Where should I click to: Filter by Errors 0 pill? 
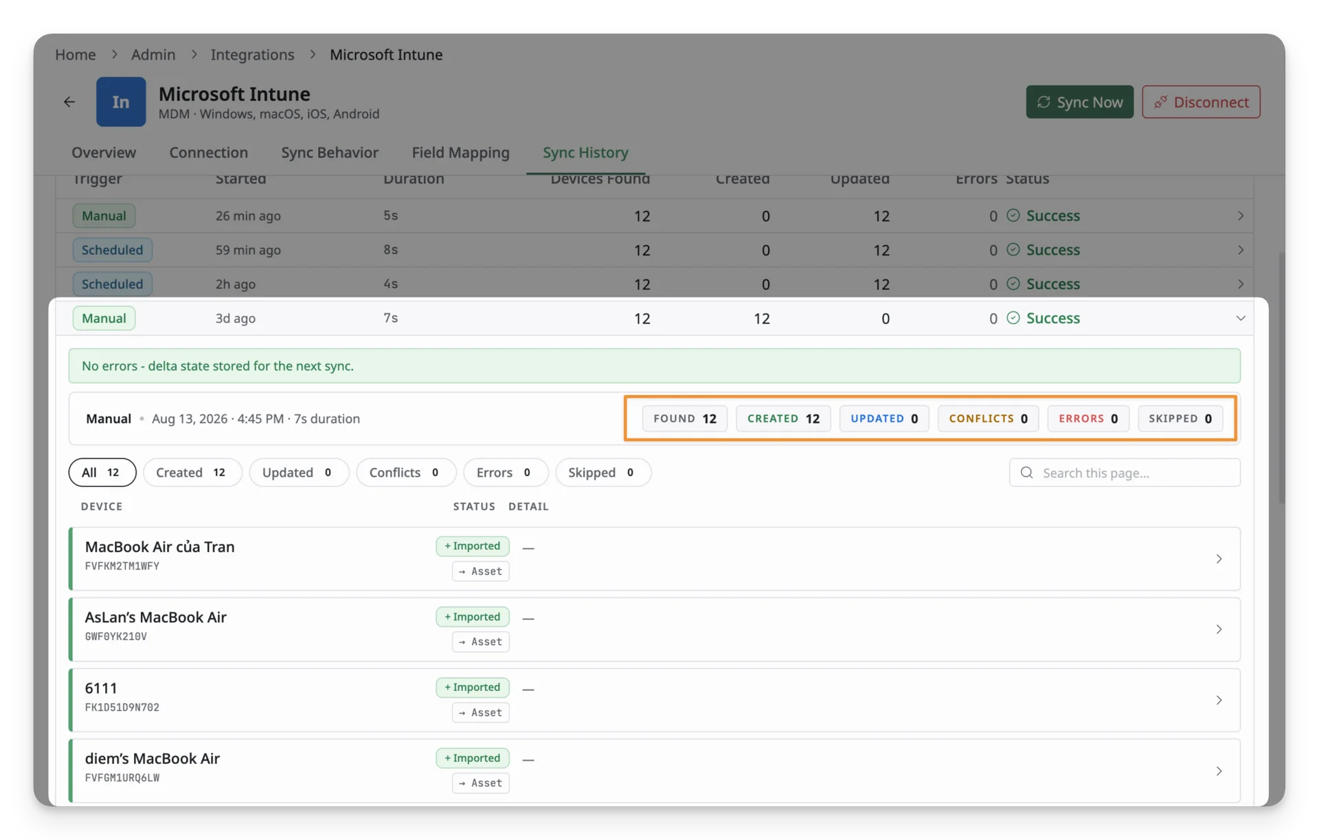tap(506, 473)
